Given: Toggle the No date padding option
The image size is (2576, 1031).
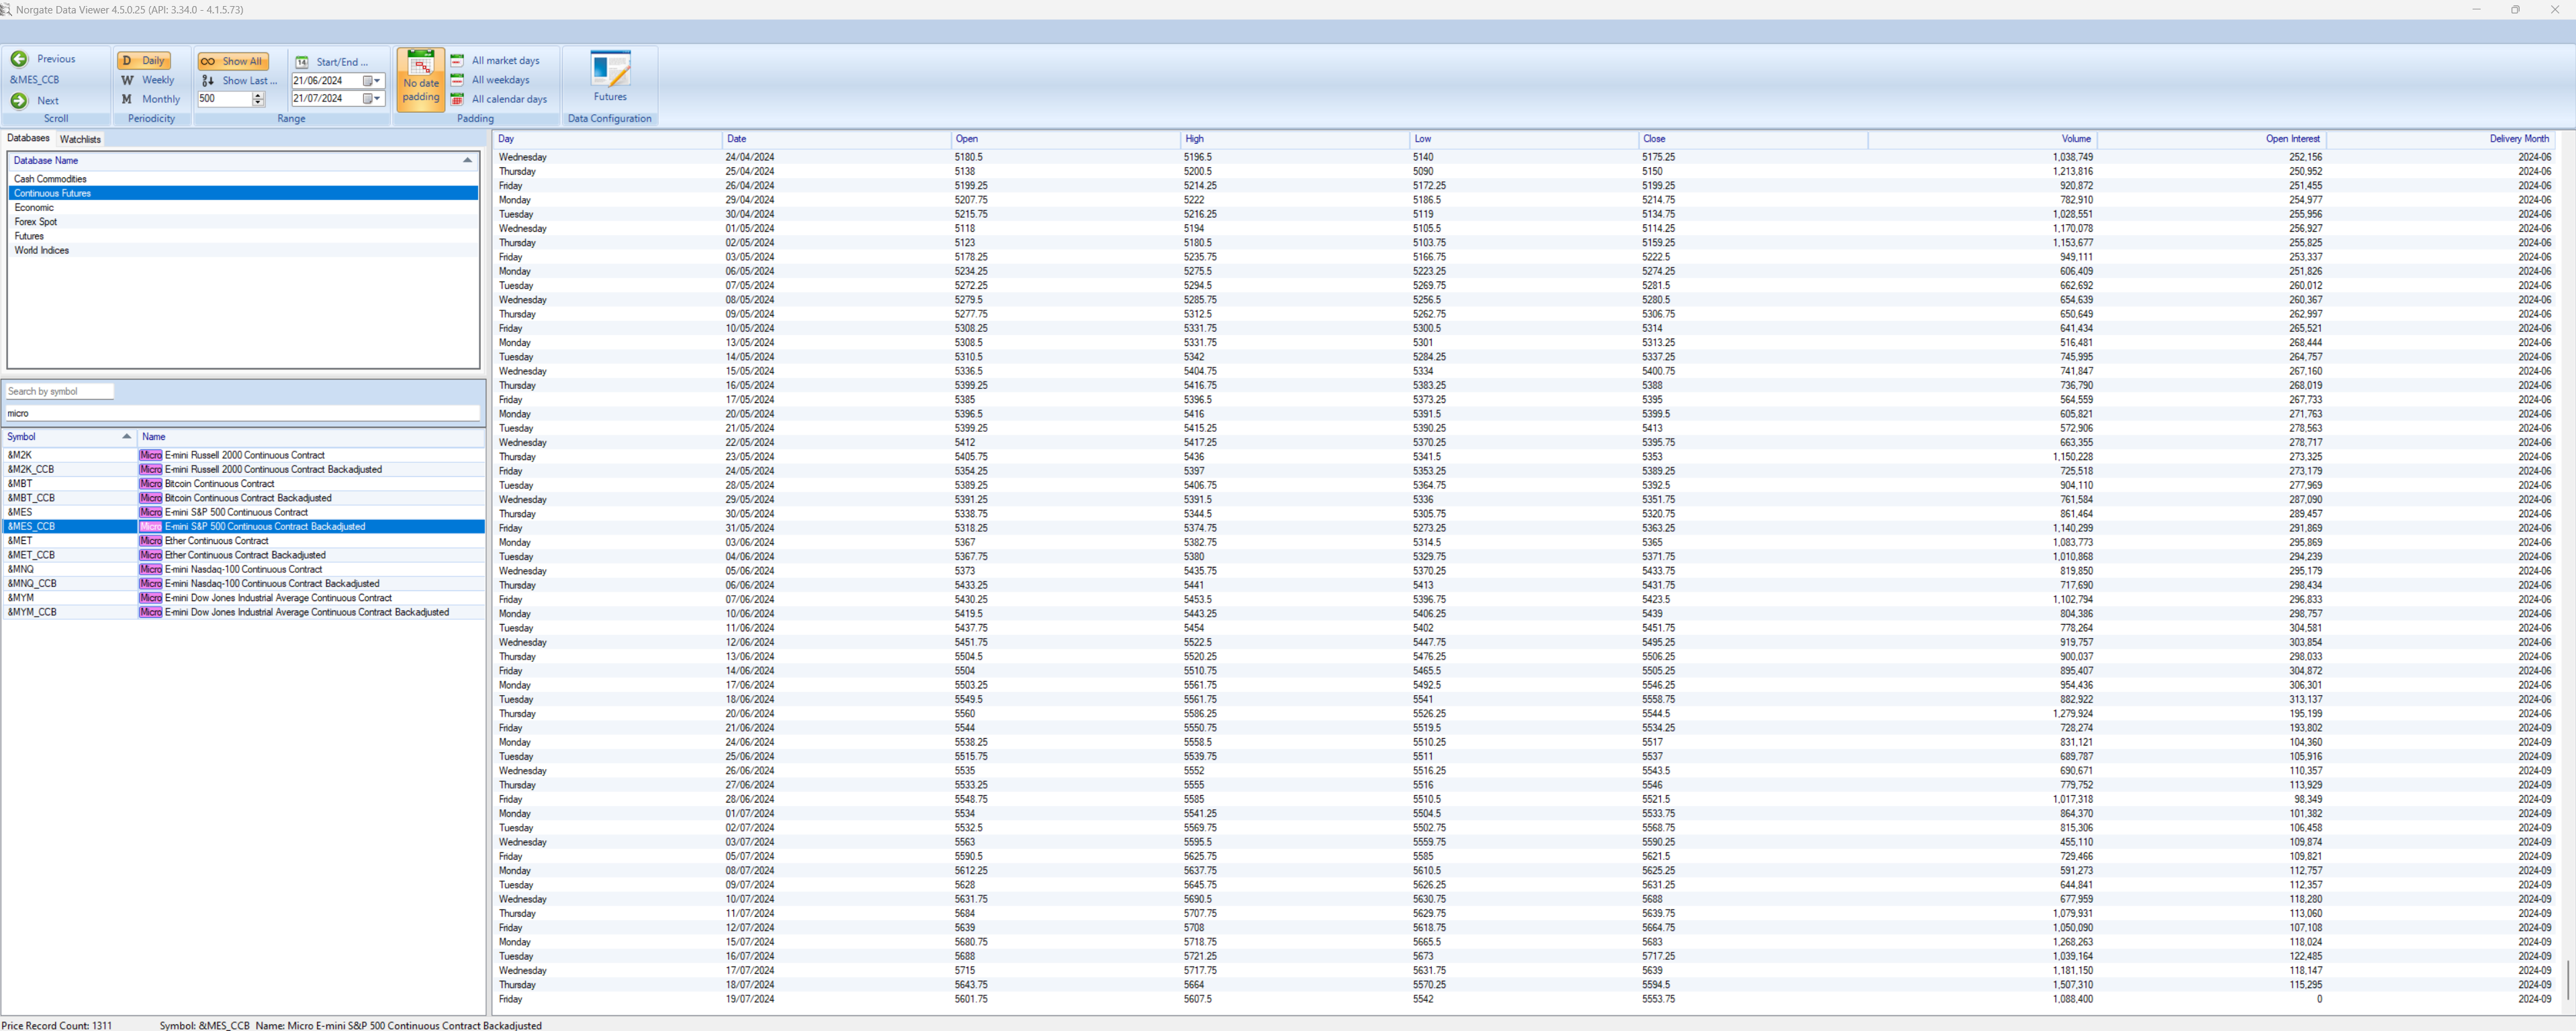Looking at the screenshot, I should [421, 79].
